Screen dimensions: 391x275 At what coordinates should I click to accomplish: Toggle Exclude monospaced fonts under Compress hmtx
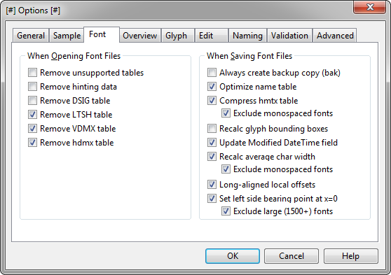226,113
